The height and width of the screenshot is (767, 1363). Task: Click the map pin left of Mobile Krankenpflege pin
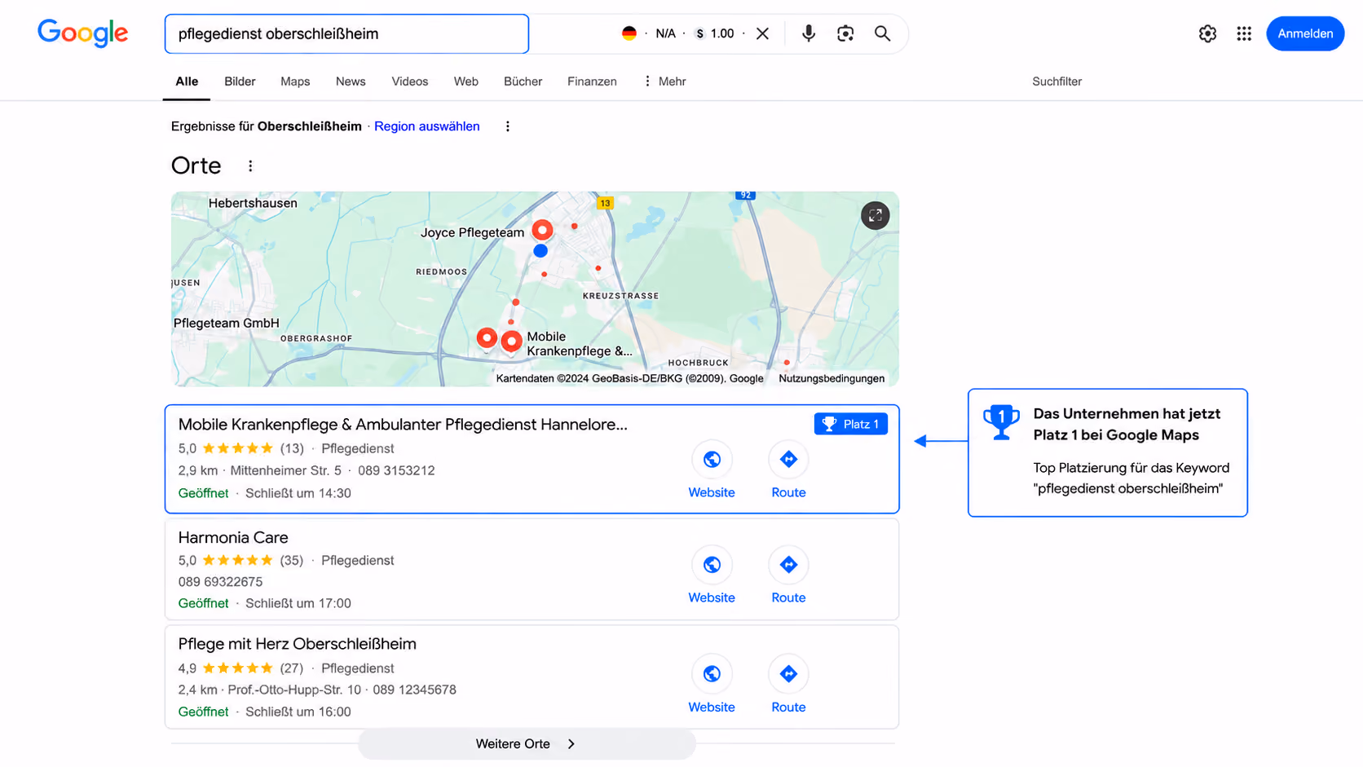487,337
